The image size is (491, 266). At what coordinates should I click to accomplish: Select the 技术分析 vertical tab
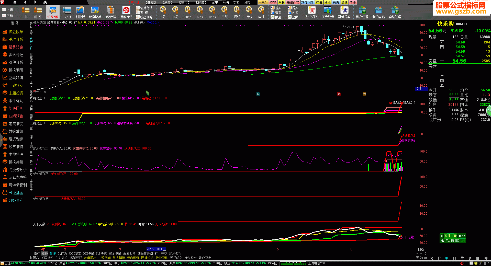click(x=31, y=44)
